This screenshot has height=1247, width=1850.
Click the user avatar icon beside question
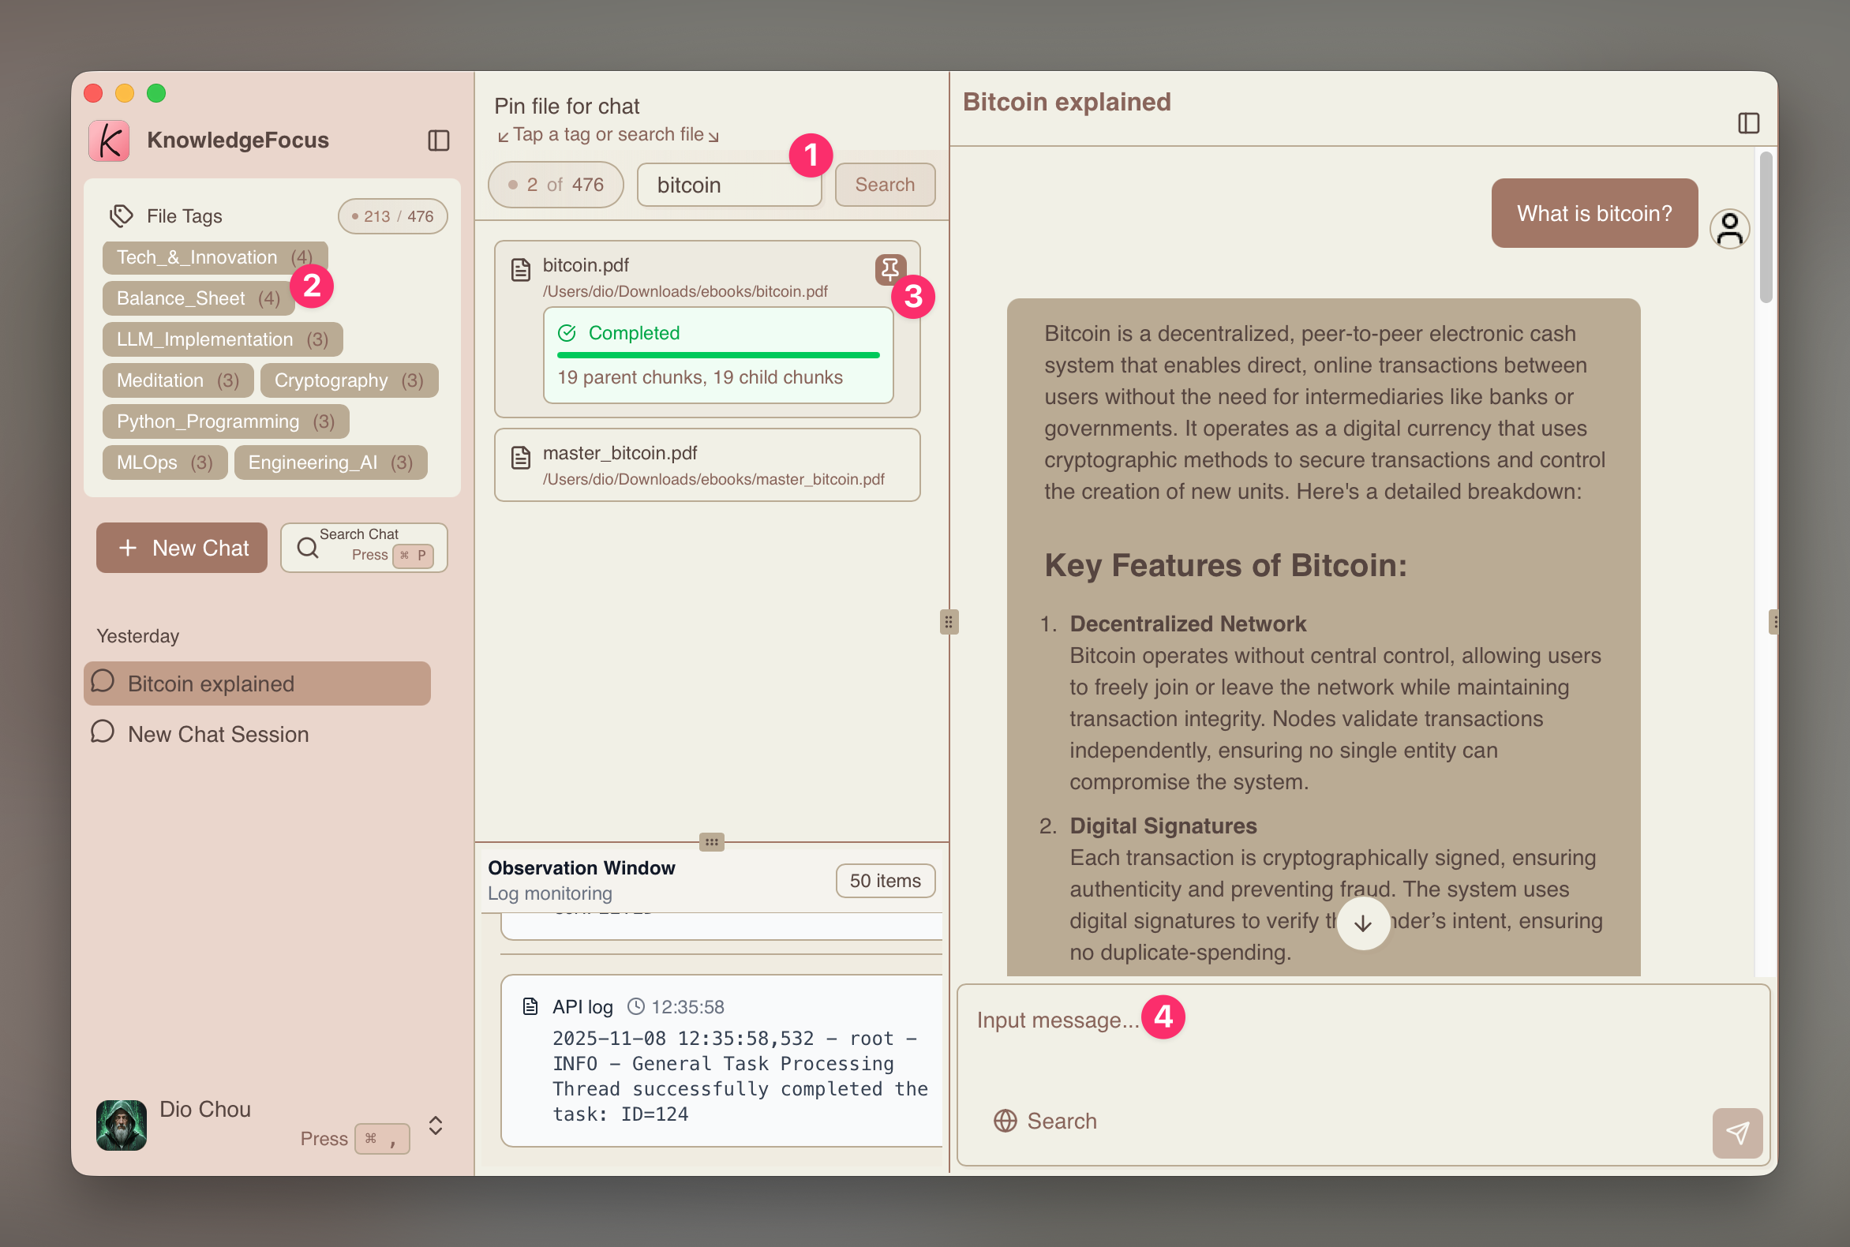click(x=1729, y=229)
